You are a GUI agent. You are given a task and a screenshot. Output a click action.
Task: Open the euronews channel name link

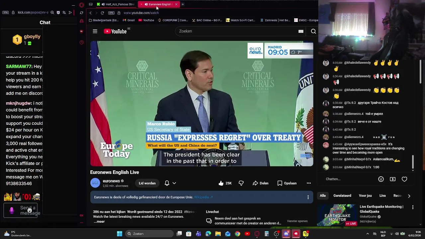click(x=111, y=181)
